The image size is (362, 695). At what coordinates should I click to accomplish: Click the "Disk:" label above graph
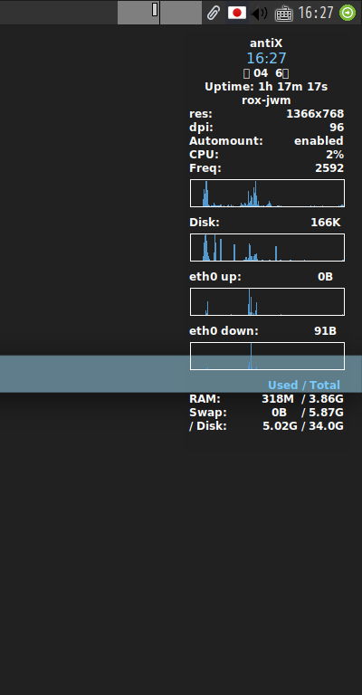[205, 223]
